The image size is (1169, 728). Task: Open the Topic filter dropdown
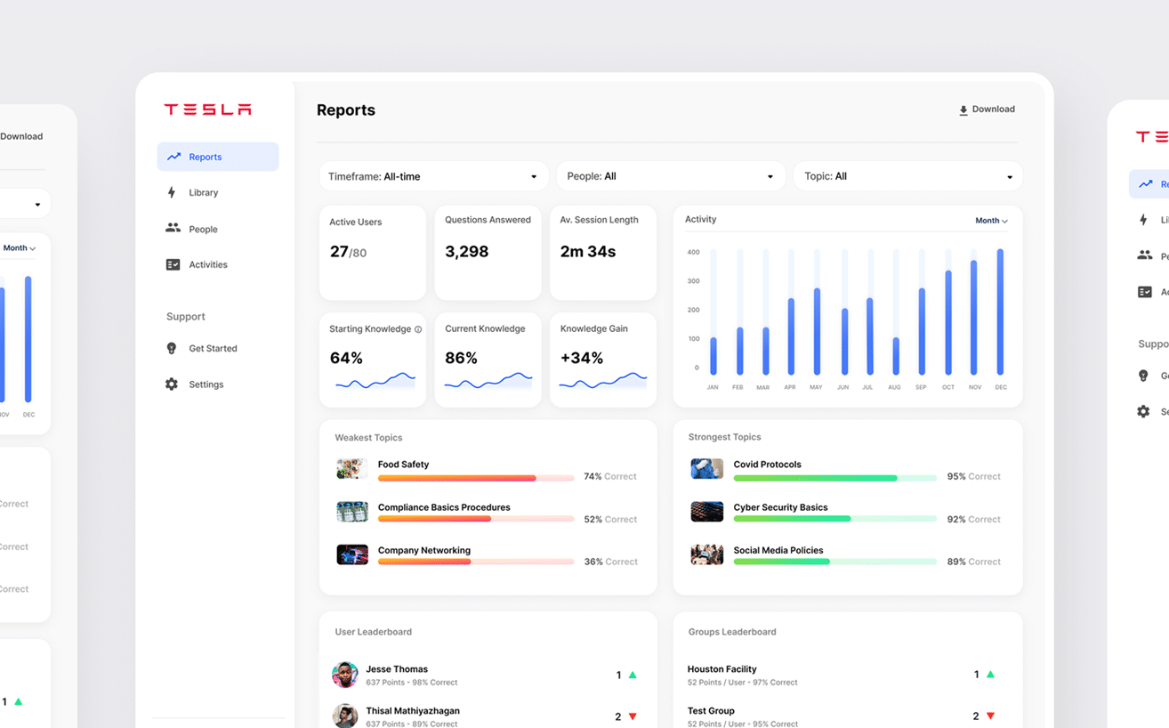pyautogui.click(x=907, y=176)
